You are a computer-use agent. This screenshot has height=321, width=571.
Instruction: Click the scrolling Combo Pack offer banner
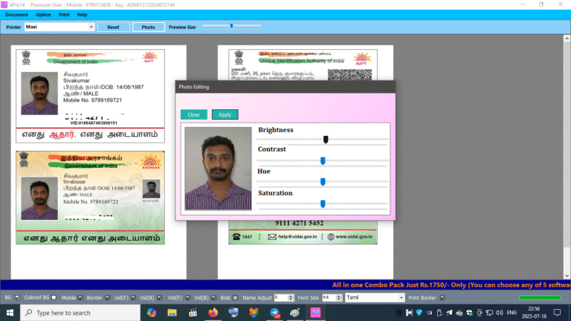[x=451, y=285]
